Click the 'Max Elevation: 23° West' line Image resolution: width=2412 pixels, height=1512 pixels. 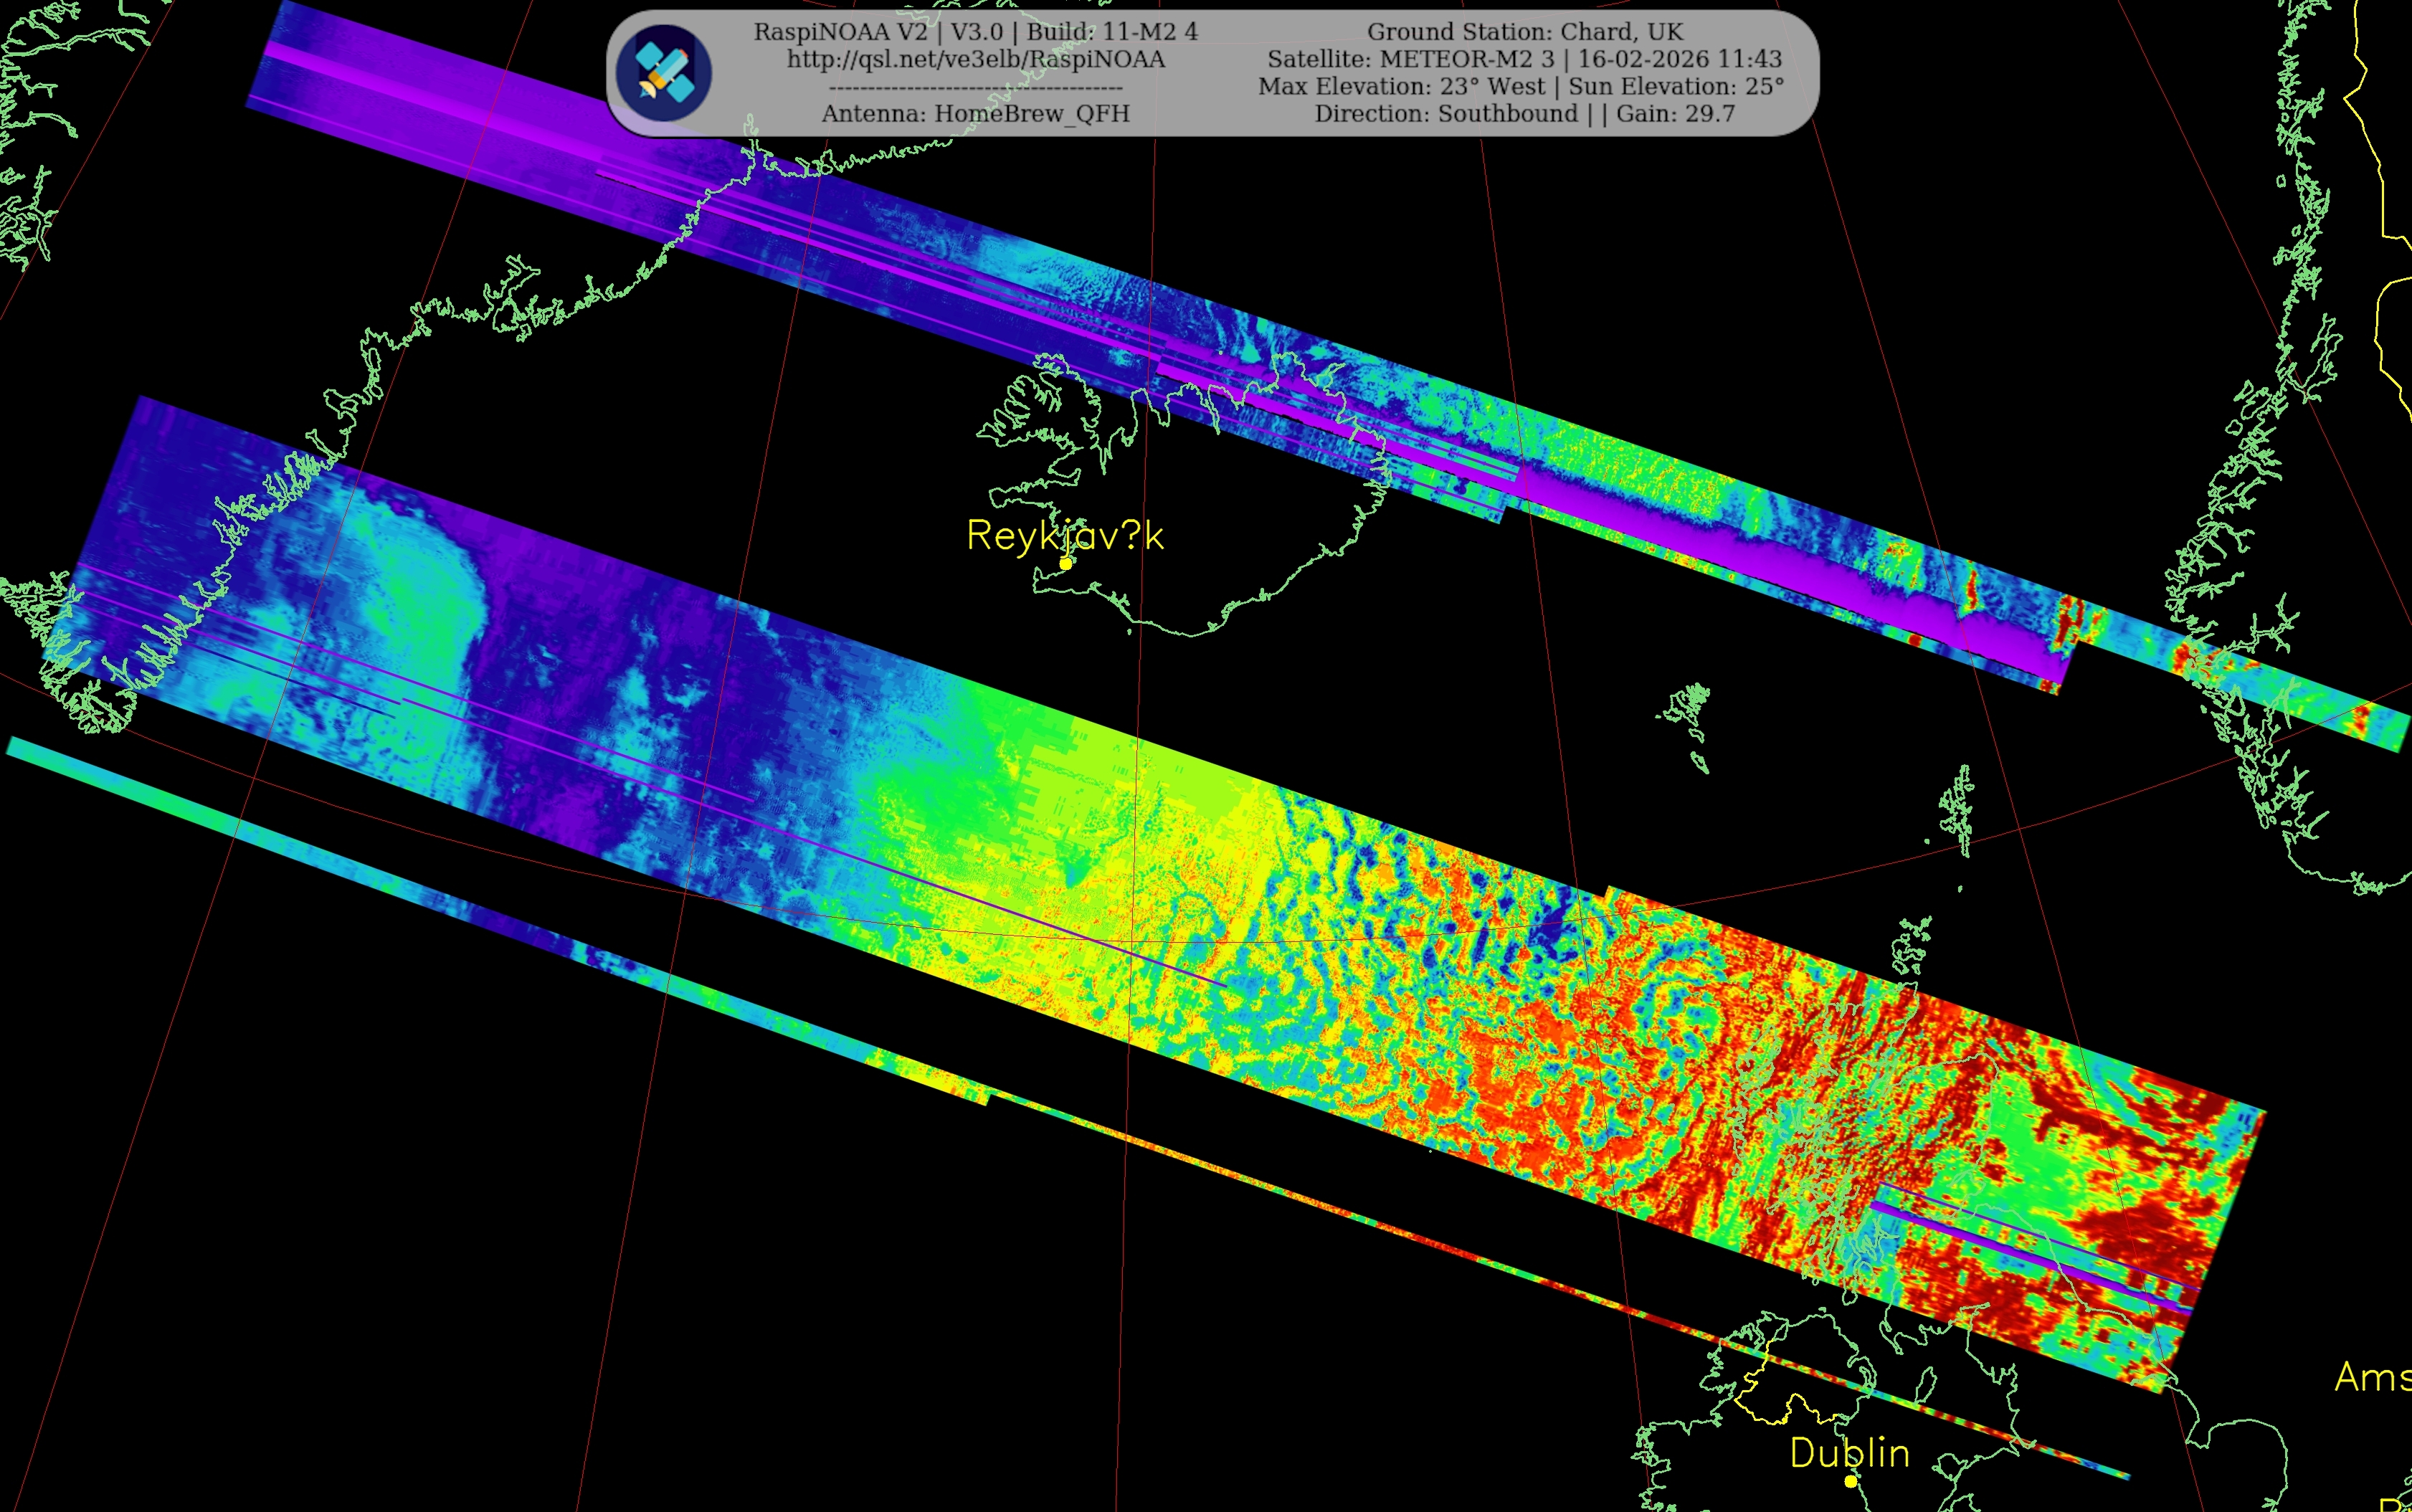(1520, 86)
